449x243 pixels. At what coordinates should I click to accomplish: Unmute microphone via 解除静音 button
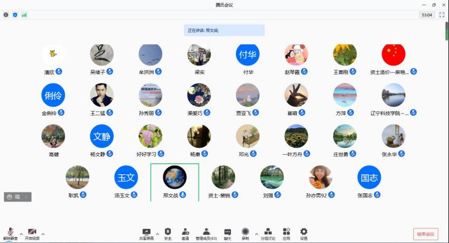click(x=10, y=233)
